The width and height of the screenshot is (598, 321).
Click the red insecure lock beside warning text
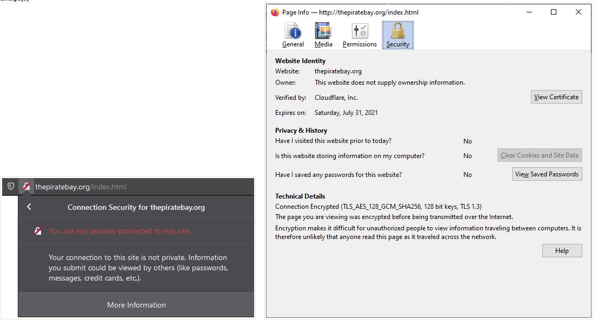click(x=38, y=231)
